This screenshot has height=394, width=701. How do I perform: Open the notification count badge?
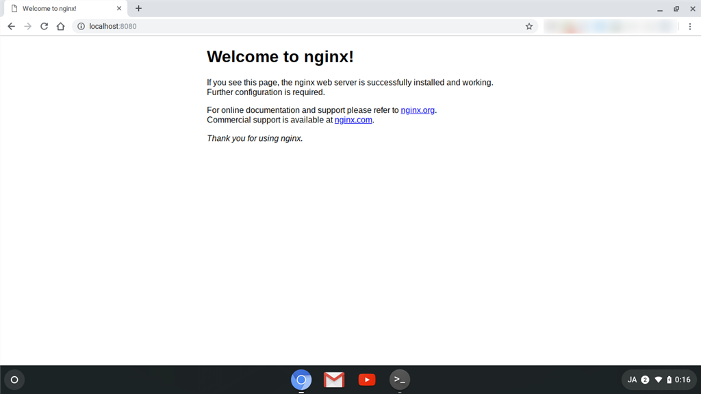tap(645, 380)
